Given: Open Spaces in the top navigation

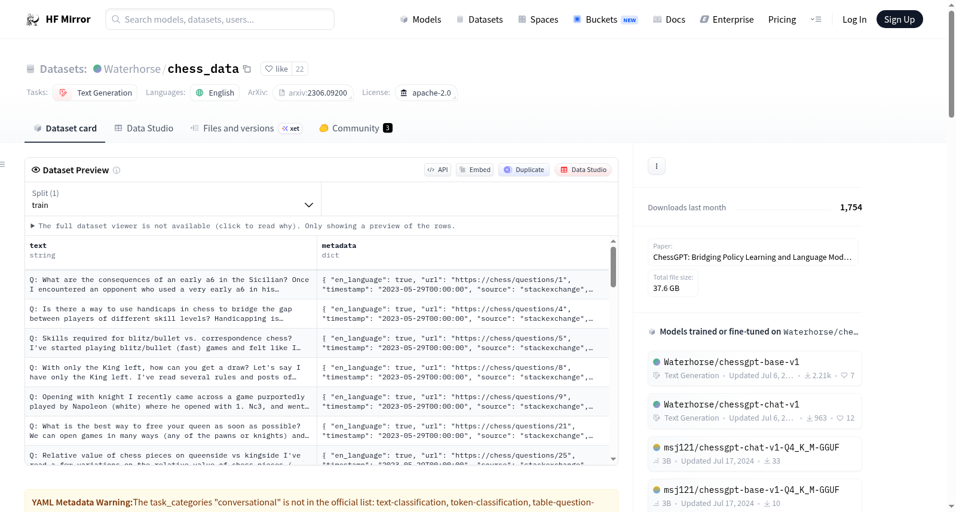Looking at the screenshot, I should (538, 19).
